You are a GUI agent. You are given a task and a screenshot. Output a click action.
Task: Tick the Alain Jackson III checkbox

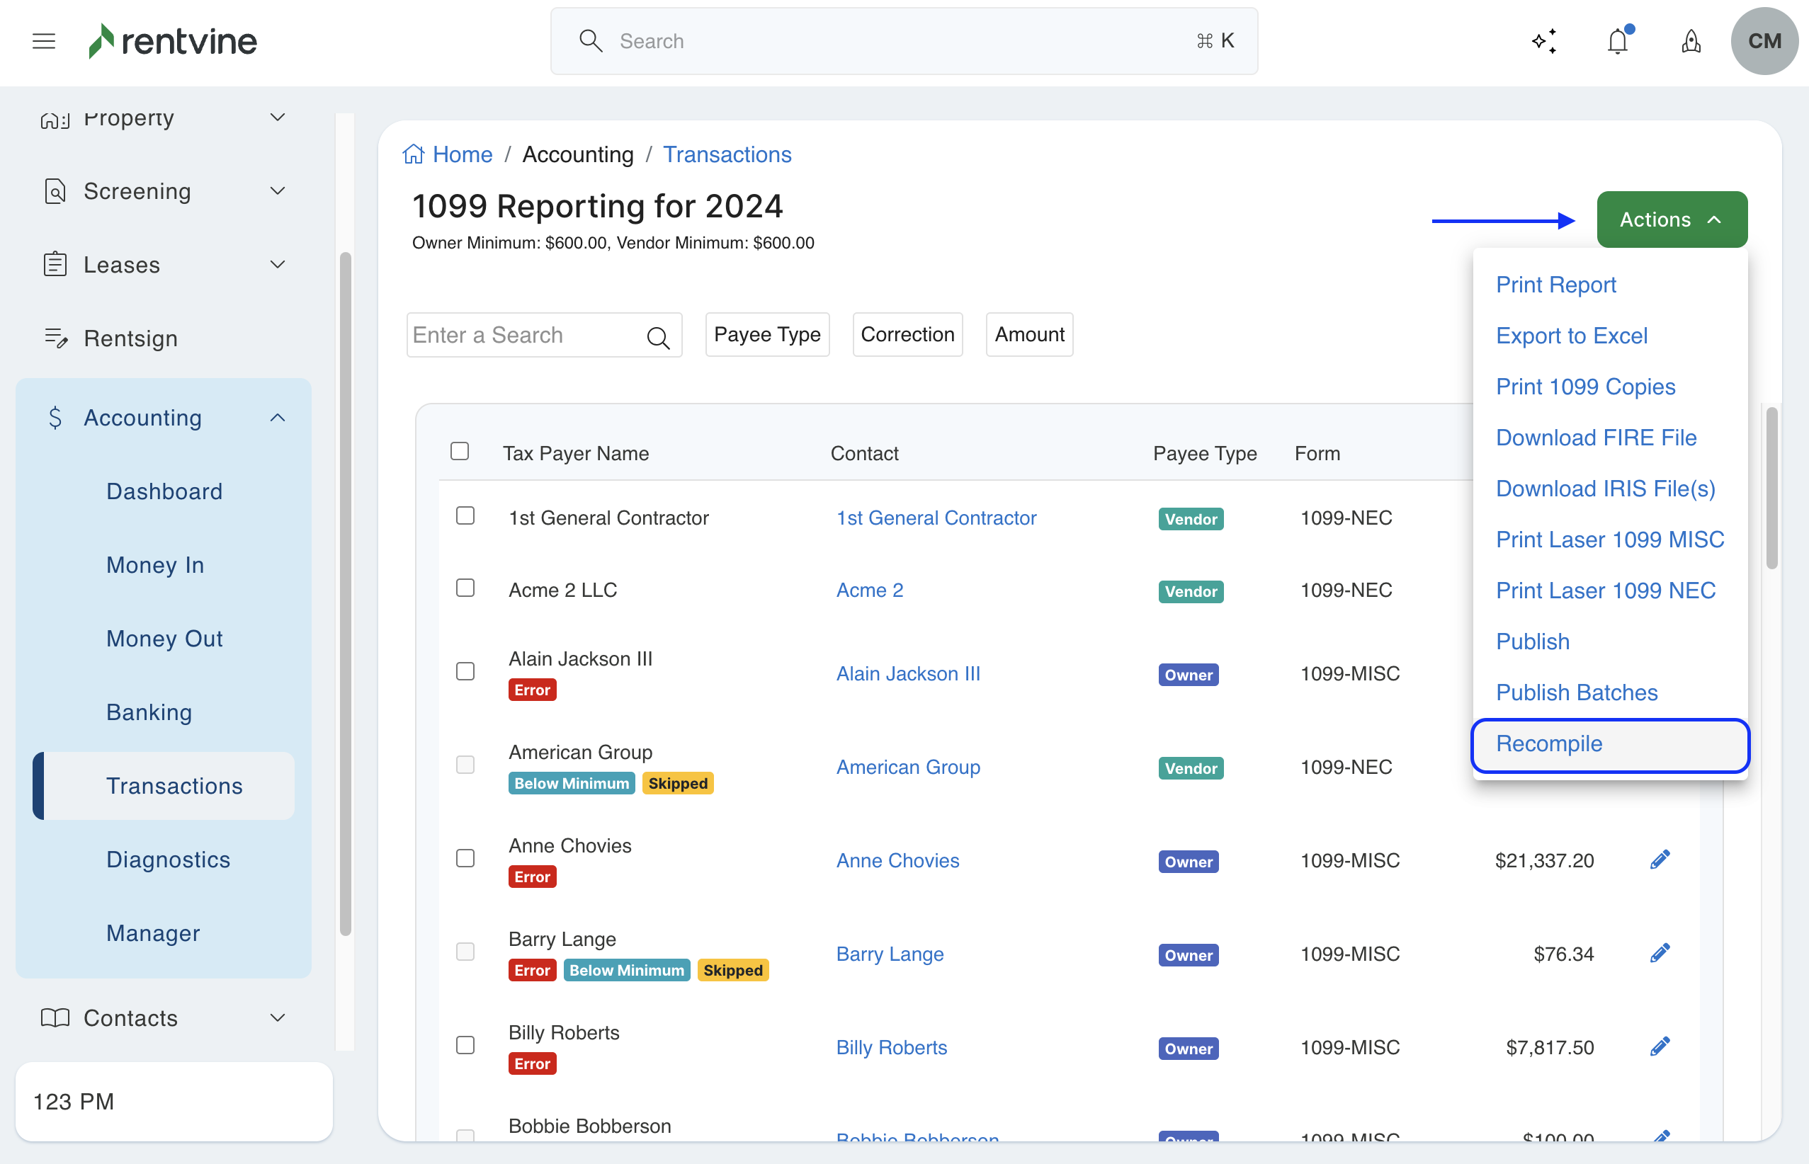pyautogui.click(x=465, y=671)
